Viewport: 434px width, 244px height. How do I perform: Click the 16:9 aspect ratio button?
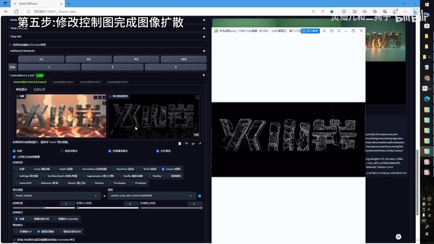click(183, 59)
